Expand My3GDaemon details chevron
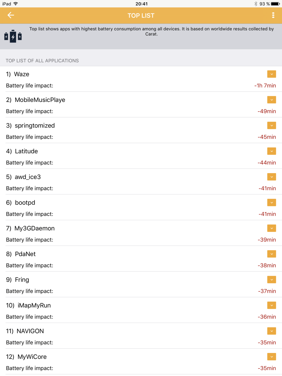The width and height of the screenshot is (282, 376). (272, 228)
